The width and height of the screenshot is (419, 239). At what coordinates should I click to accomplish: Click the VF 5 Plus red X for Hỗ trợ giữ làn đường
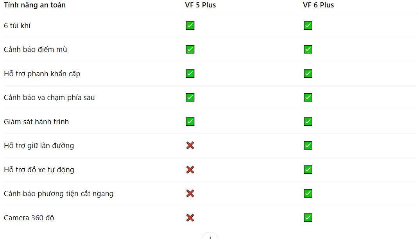click(190, 146)
